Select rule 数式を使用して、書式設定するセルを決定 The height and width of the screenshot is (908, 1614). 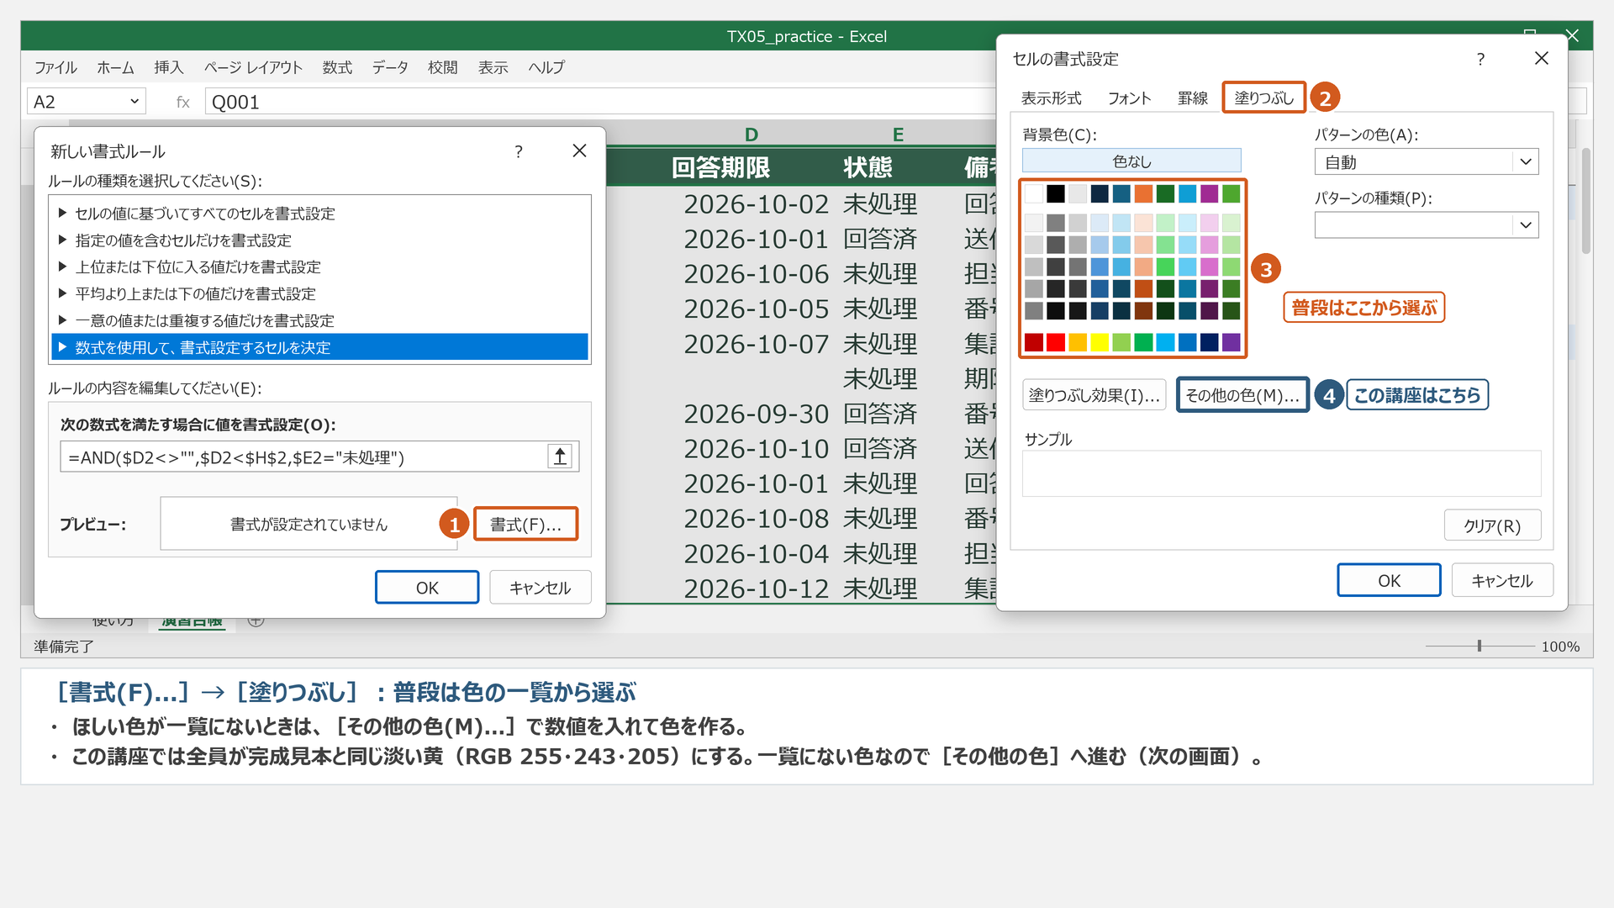(319, 347)
